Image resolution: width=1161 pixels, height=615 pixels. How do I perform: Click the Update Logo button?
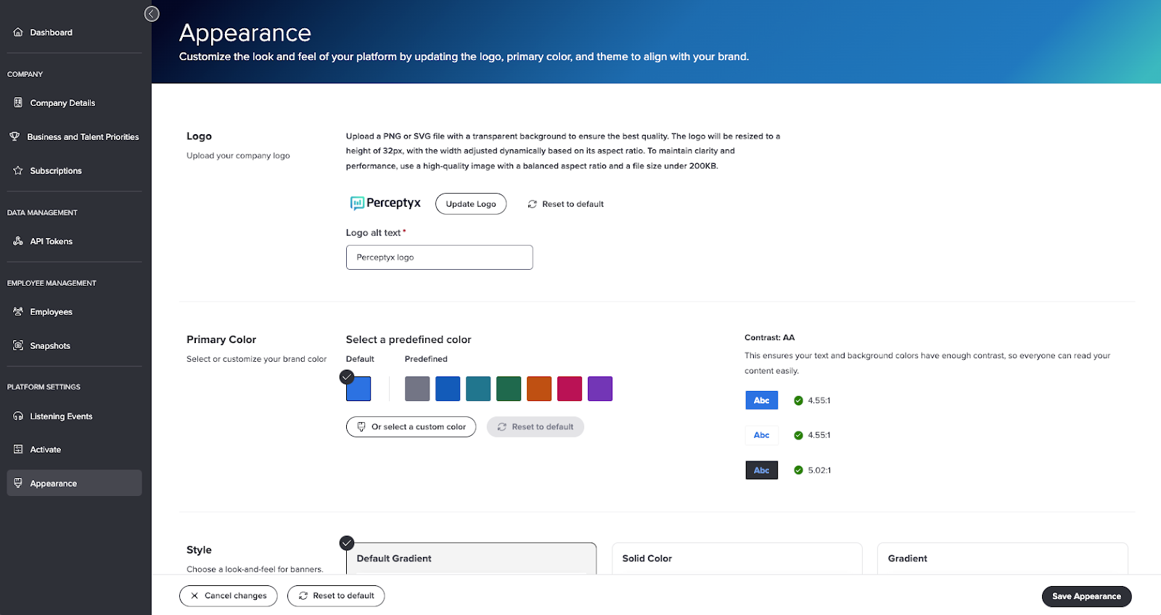pos(471,204)
